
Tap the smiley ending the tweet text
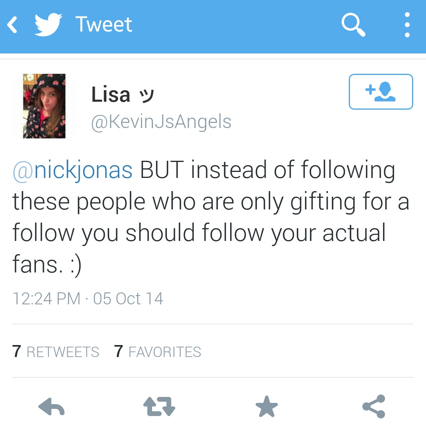(76, 265)
